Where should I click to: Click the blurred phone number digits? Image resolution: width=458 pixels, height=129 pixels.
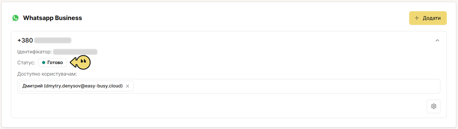pyautogui.click(x=53, y=40)
